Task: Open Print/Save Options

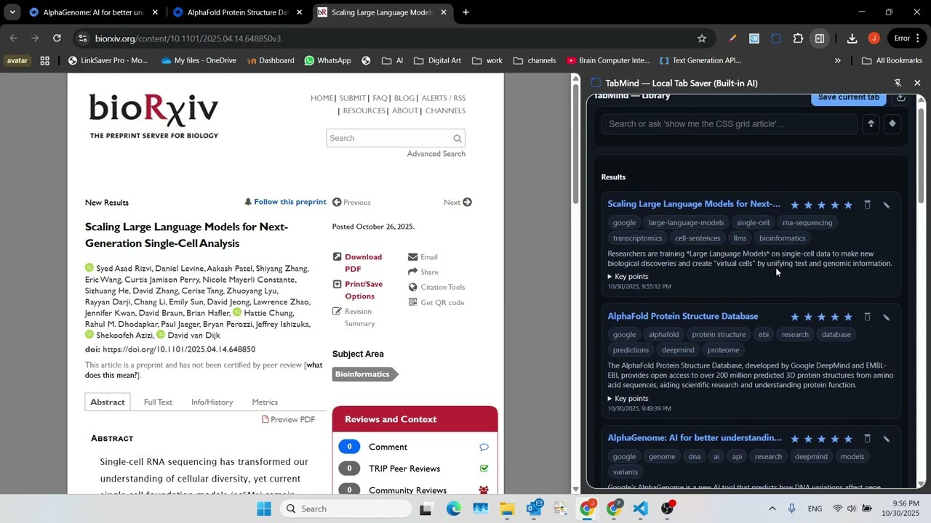Action: (364, 290)
